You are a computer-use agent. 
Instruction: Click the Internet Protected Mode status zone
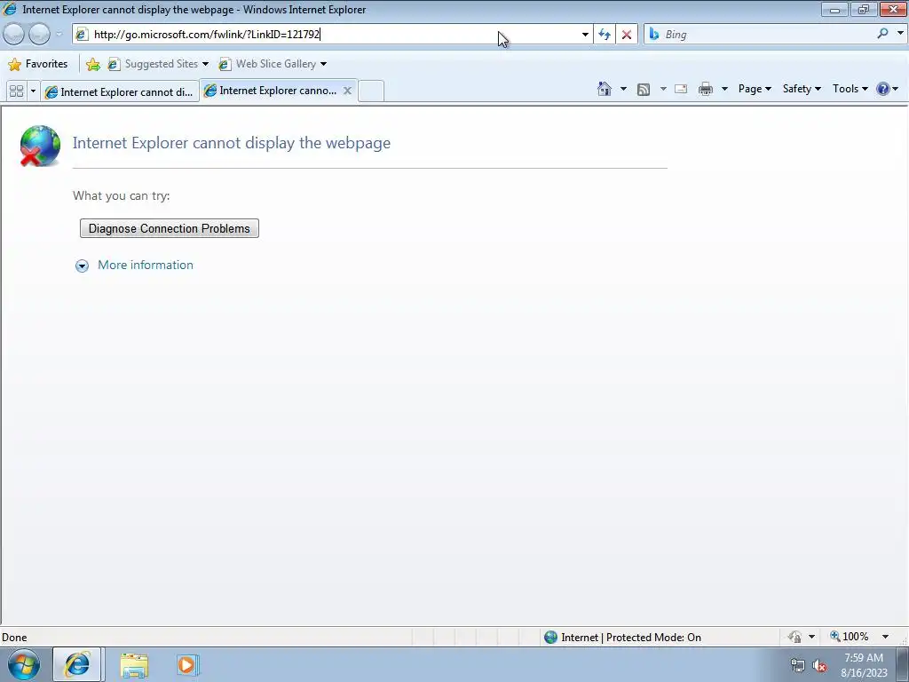coord(624,638)
